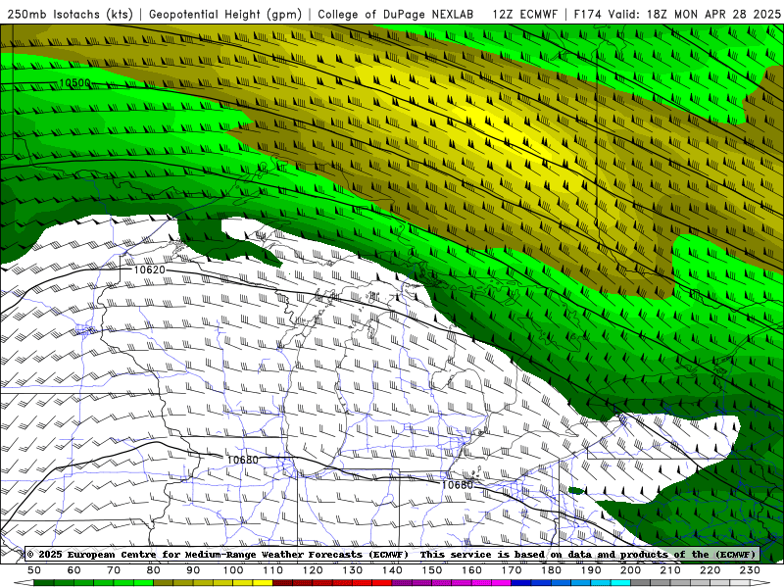Click the 60 value on the isotach scale
This screenshot has width=784, height=588.
[73, 570]
